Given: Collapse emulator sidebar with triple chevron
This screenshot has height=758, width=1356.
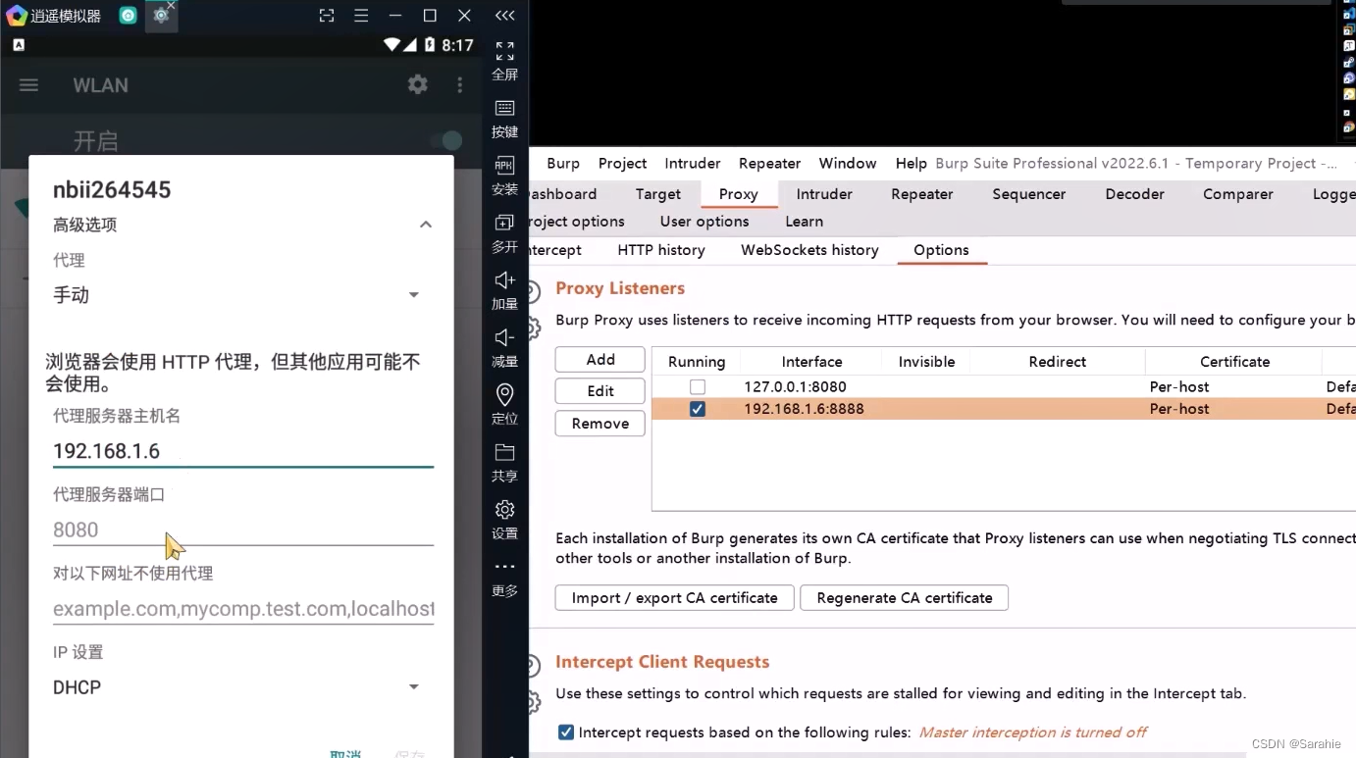Looking at the screenshot, I should [x=504, y=16].
